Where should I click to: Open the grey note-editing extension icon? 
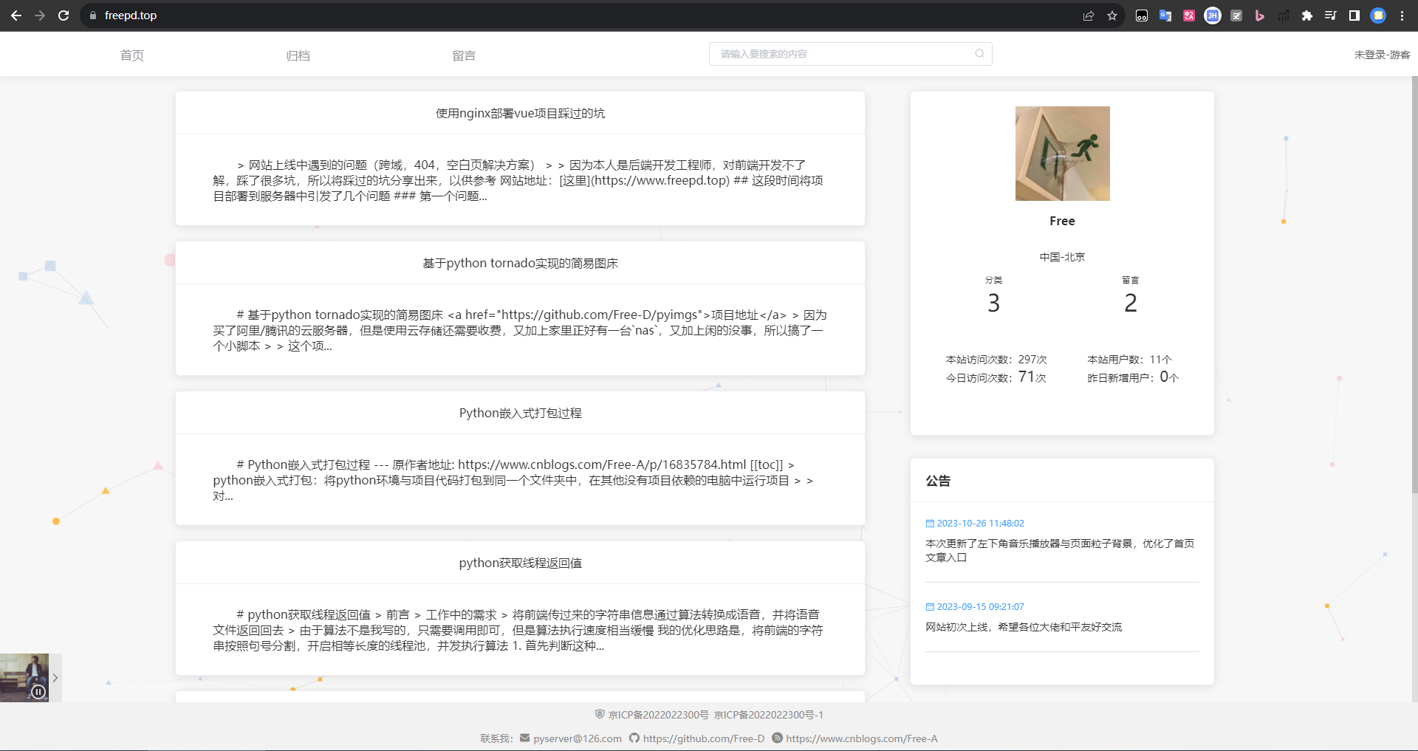pos(1236,16)
